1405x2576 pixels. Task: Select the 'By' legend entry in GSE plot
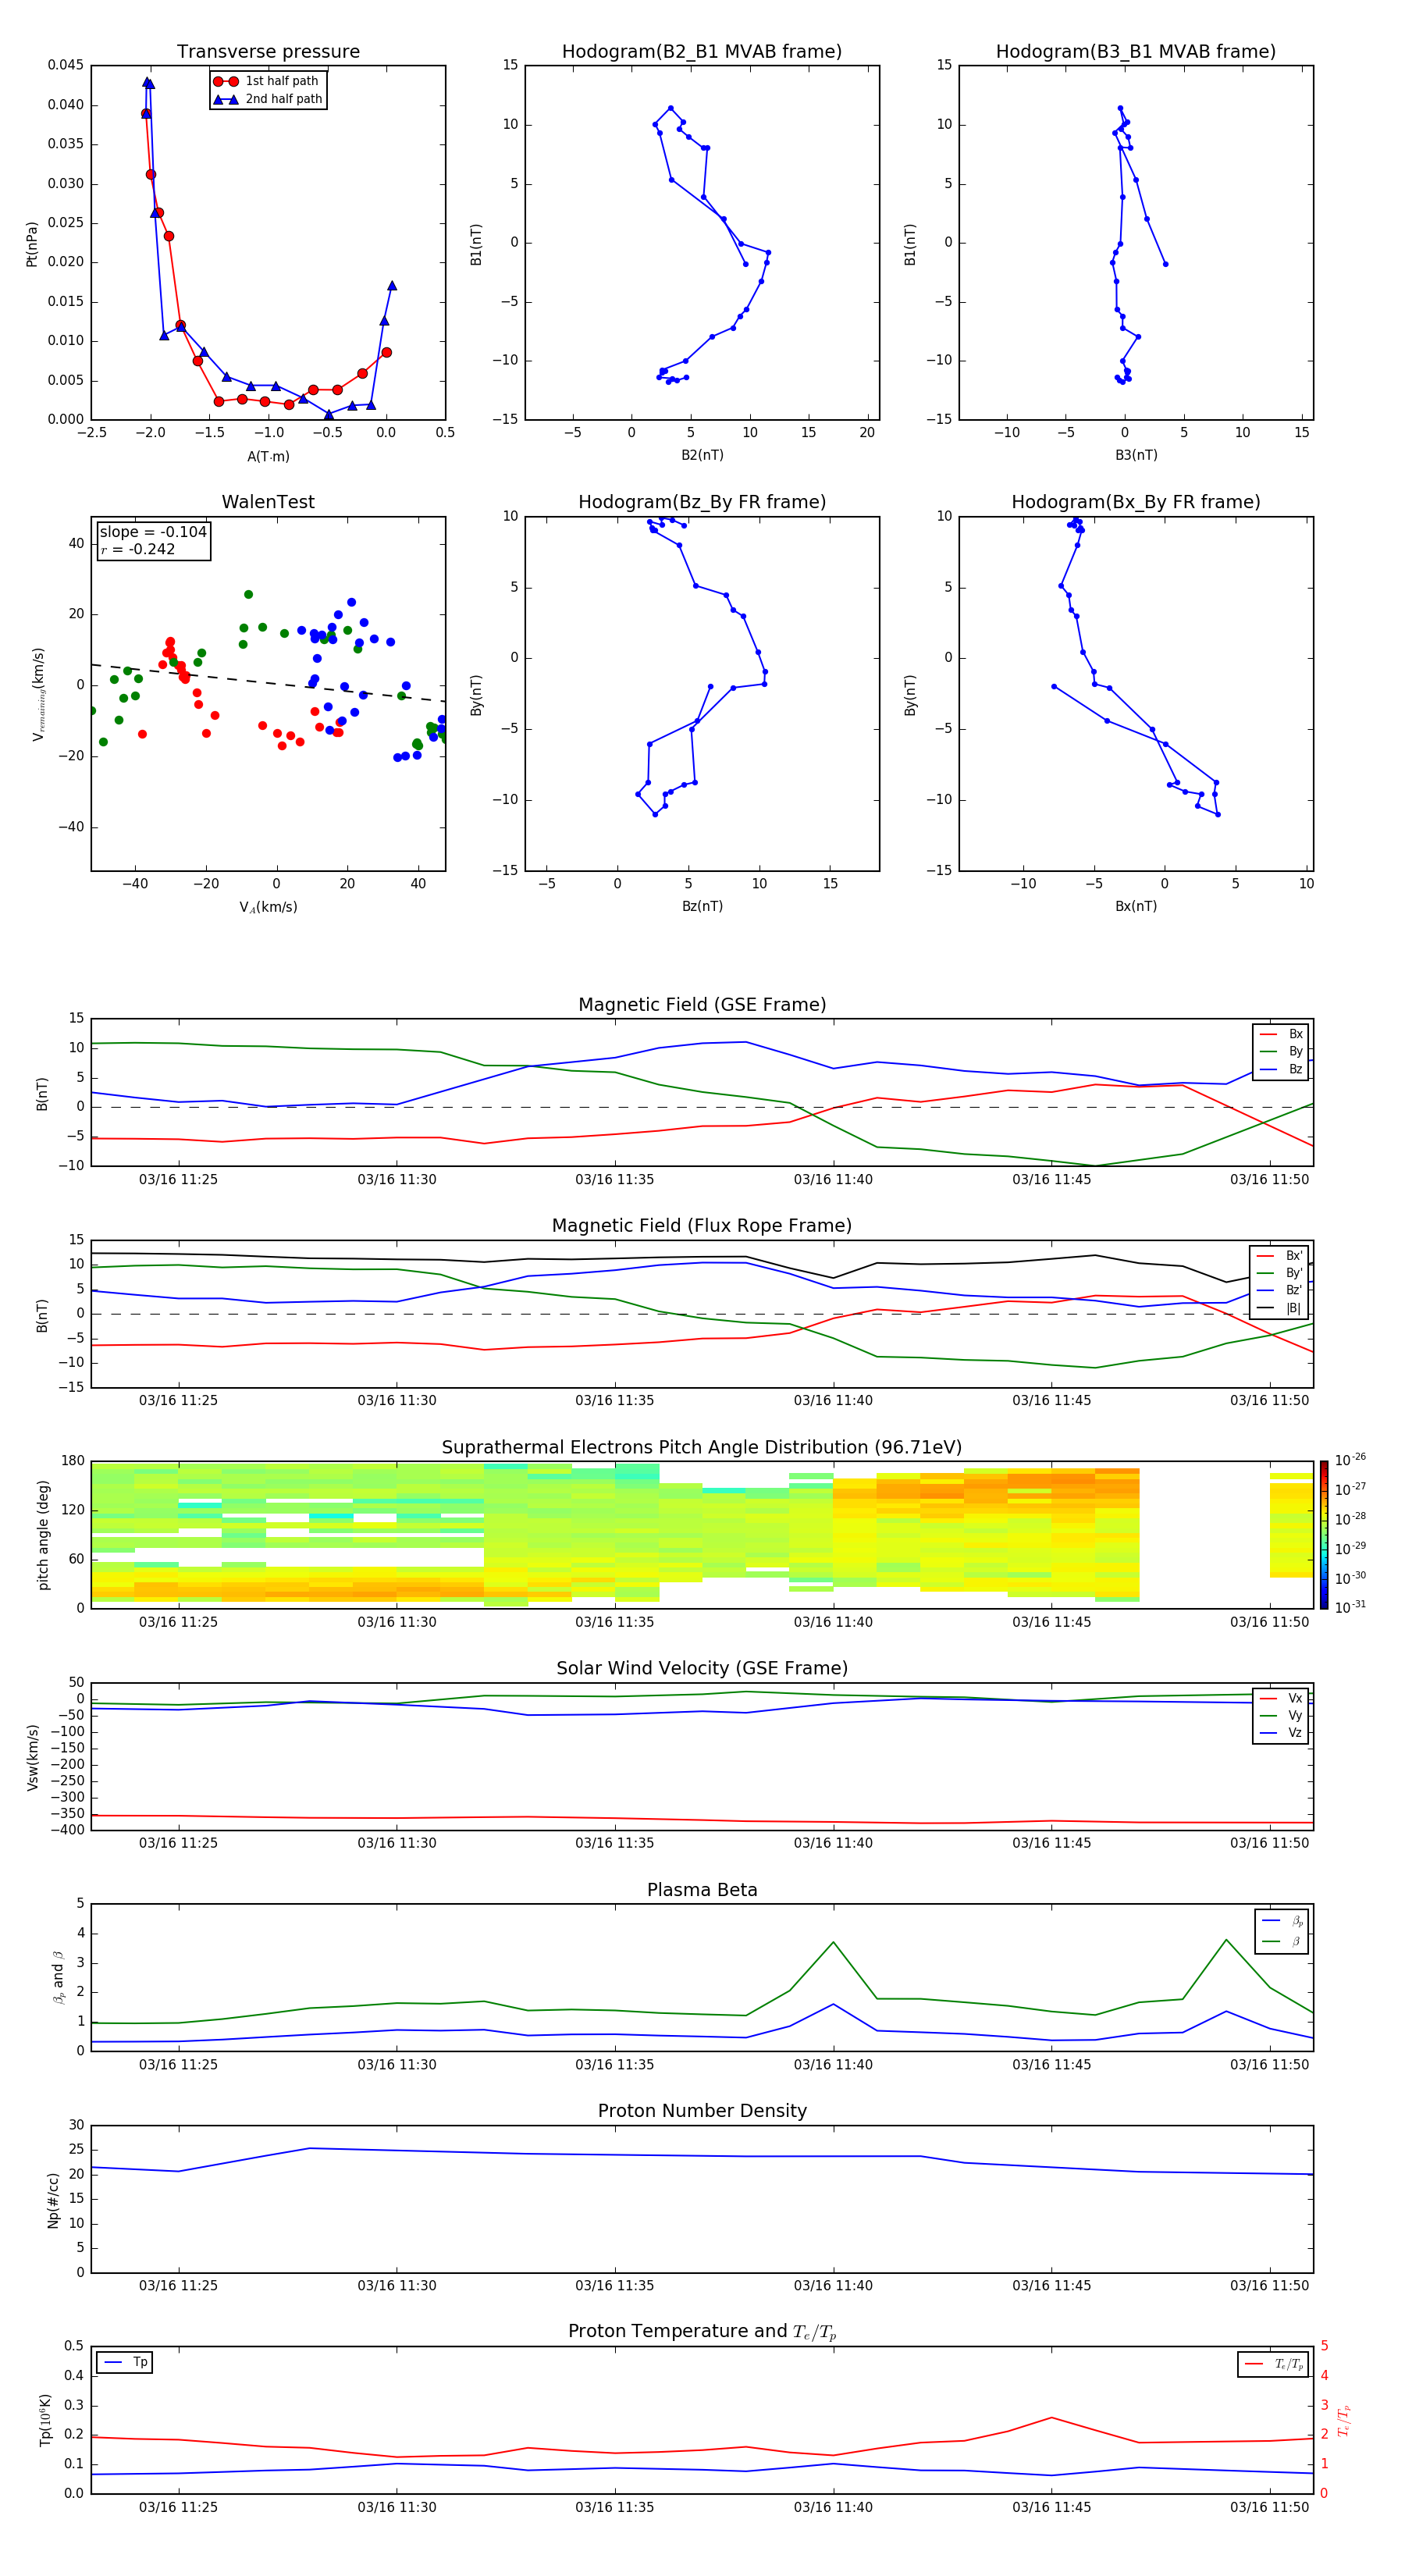point(1281,1052)
